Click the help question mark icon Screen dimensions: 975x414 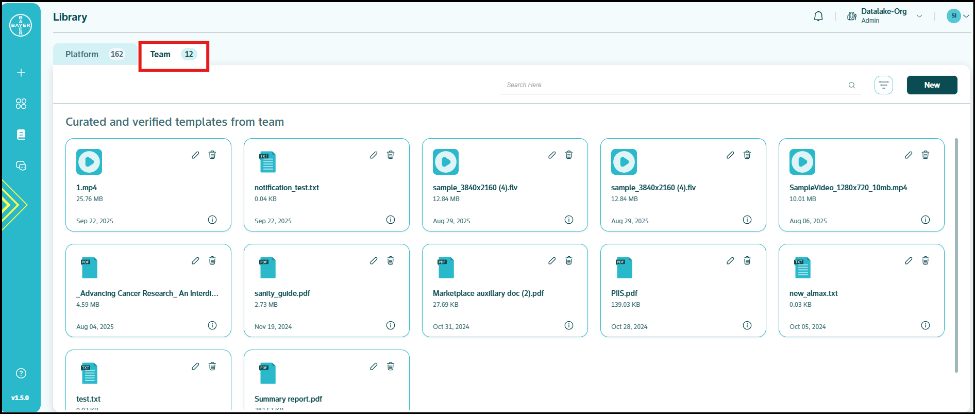point(21,373)
